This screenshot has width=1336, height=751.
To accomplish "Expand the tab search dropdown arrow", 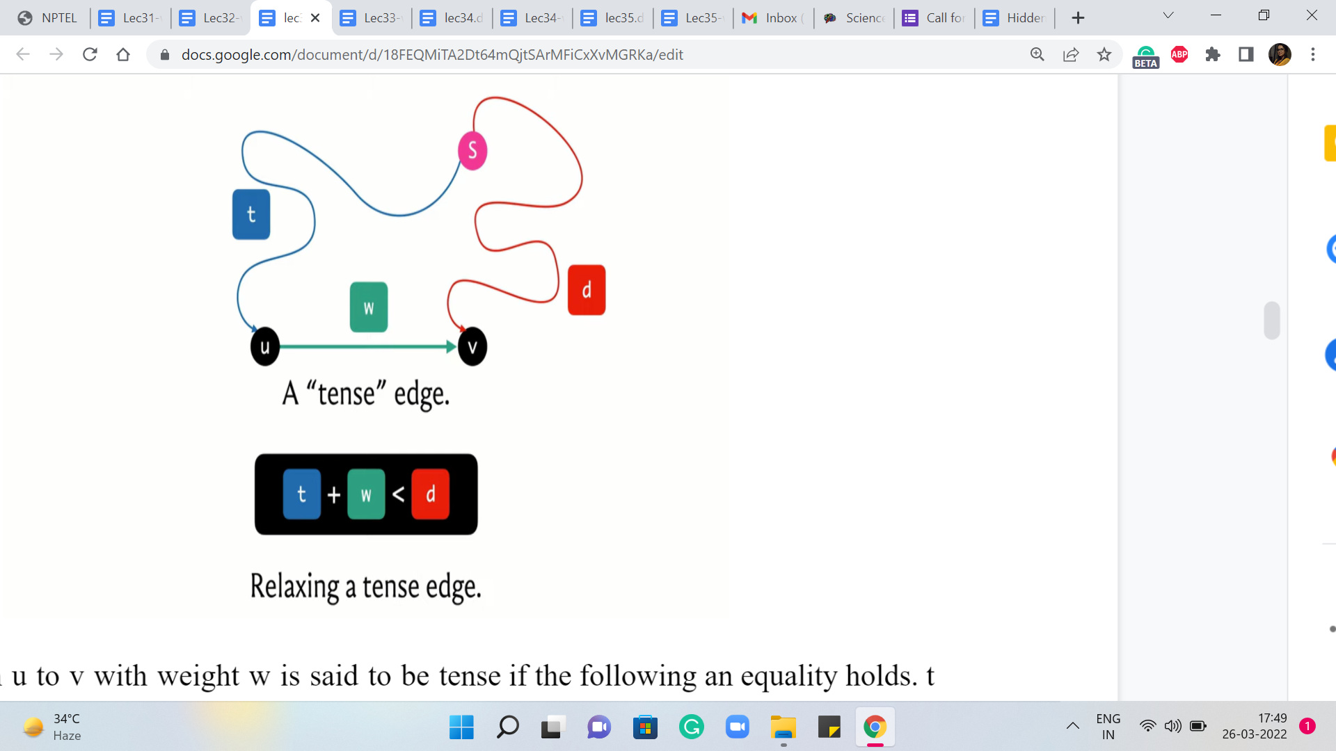I will [1168, 15].
